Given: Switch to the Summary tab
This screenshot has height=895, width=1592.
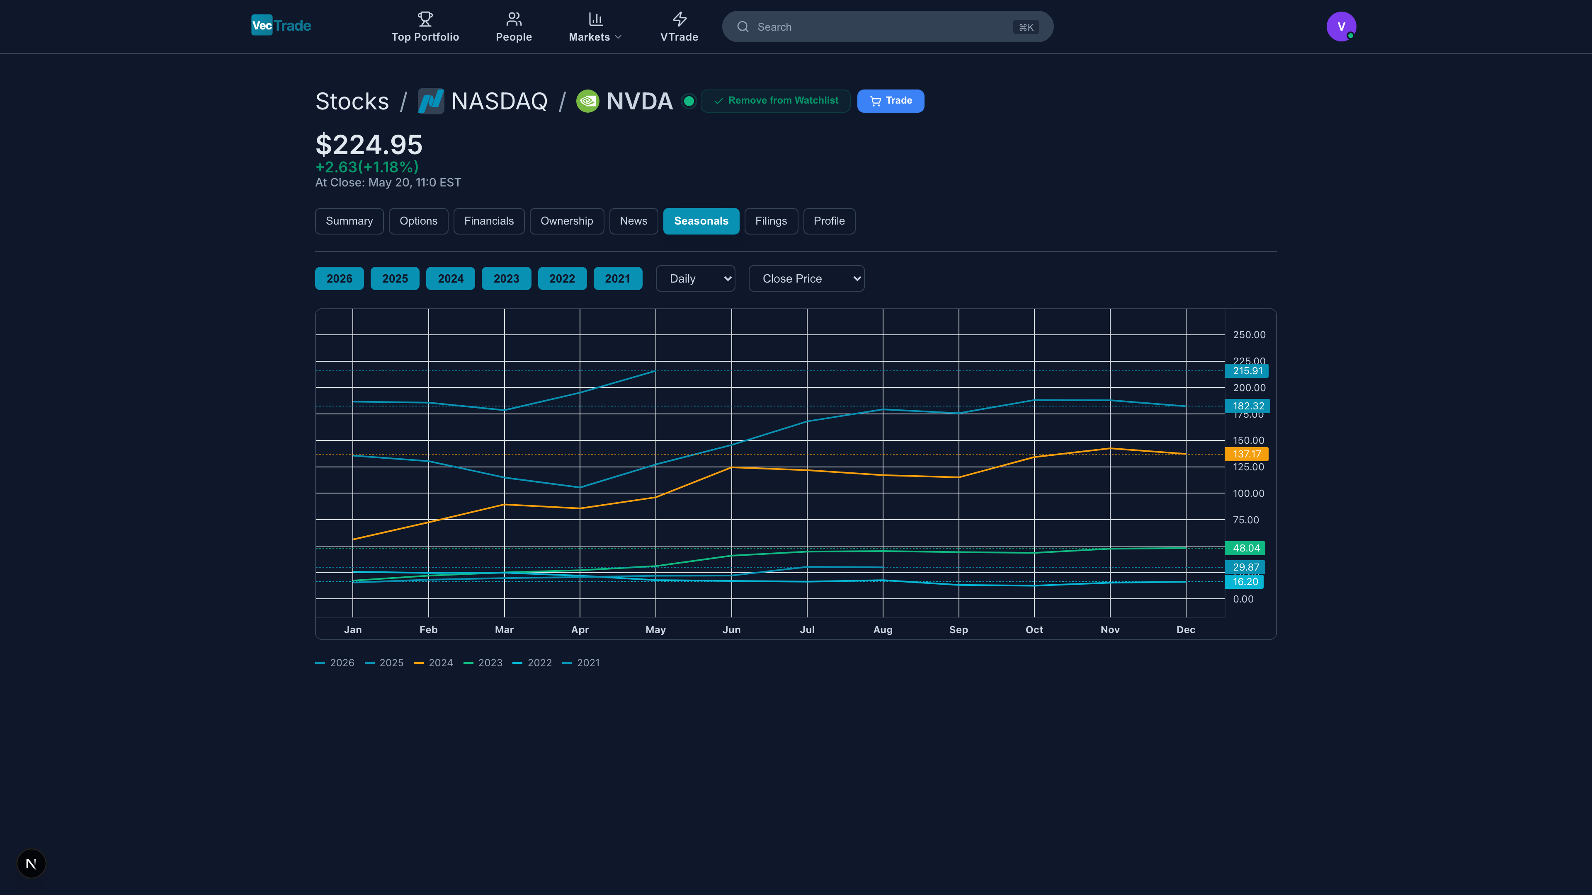Looking at the screenshot, I should 349,221.
